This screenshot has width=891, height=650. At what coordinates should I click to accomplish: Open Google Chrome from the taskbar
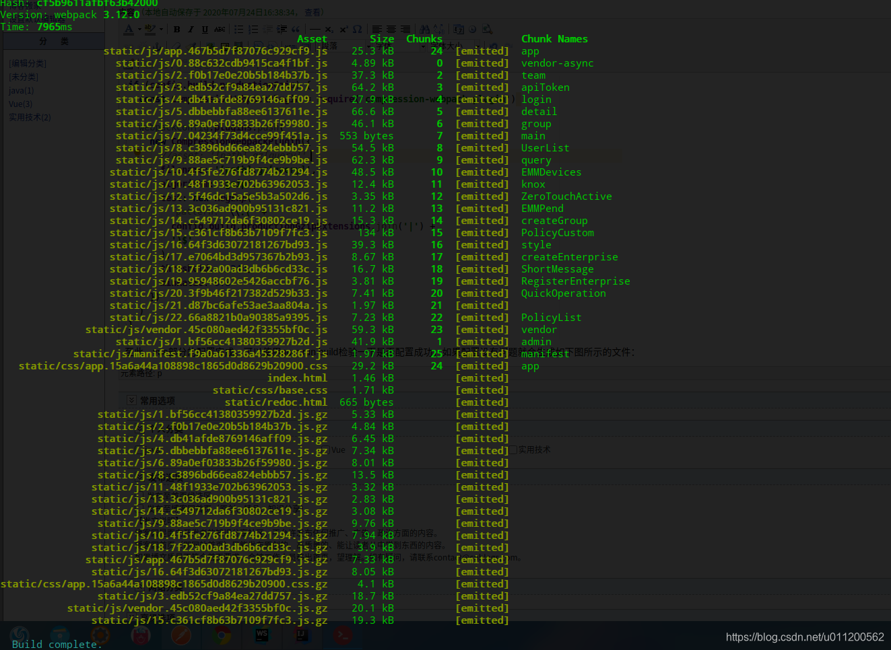coord(222,635)
